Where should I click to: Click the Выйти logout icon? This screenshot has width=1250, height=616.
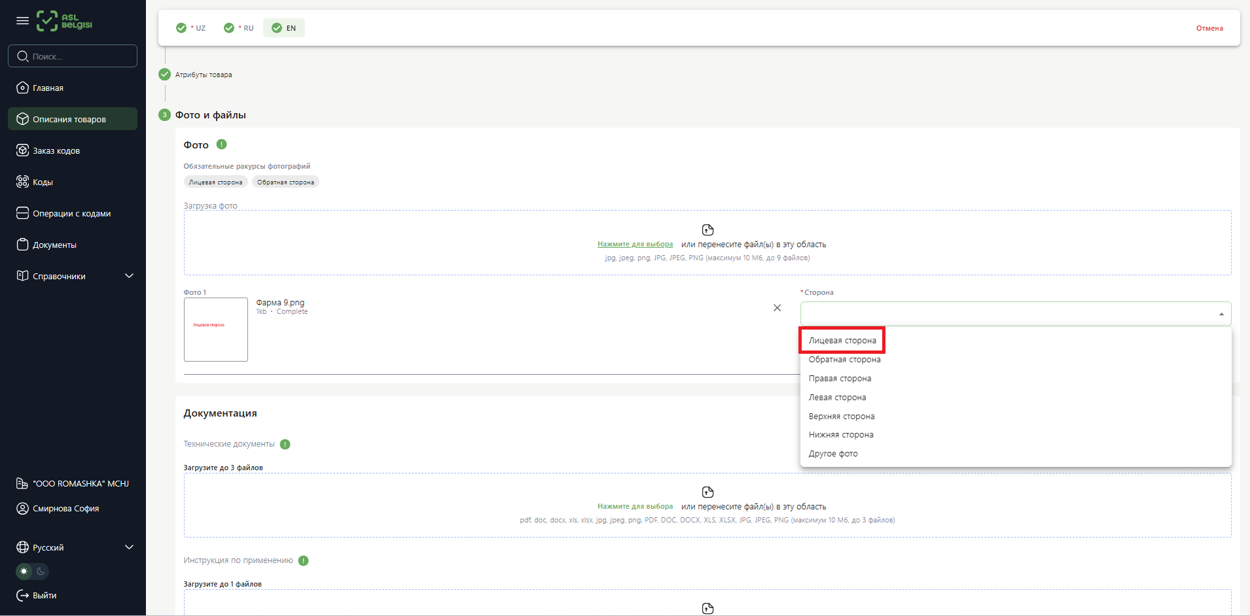click(x=22, y=595)
